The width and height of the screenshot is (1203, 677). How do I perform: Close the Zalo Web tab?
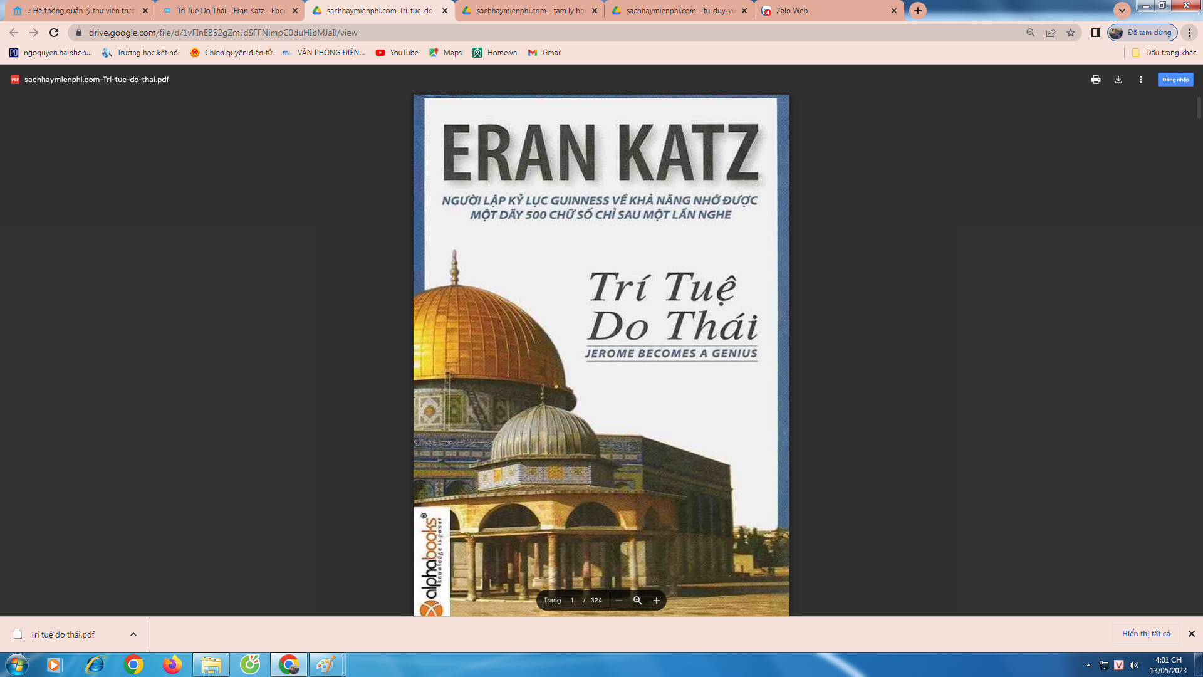pos(893,11)
